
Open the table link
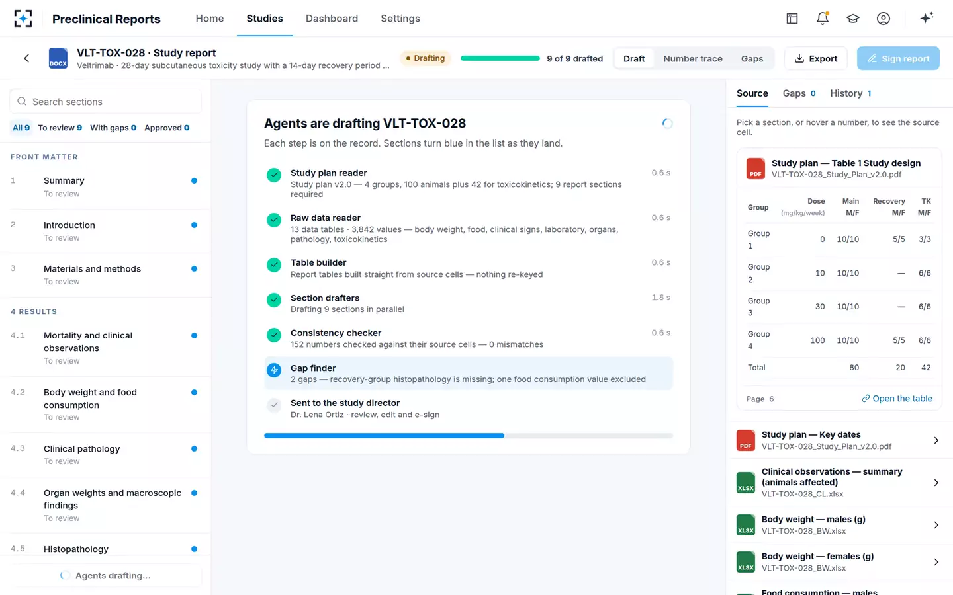point(897,399)
